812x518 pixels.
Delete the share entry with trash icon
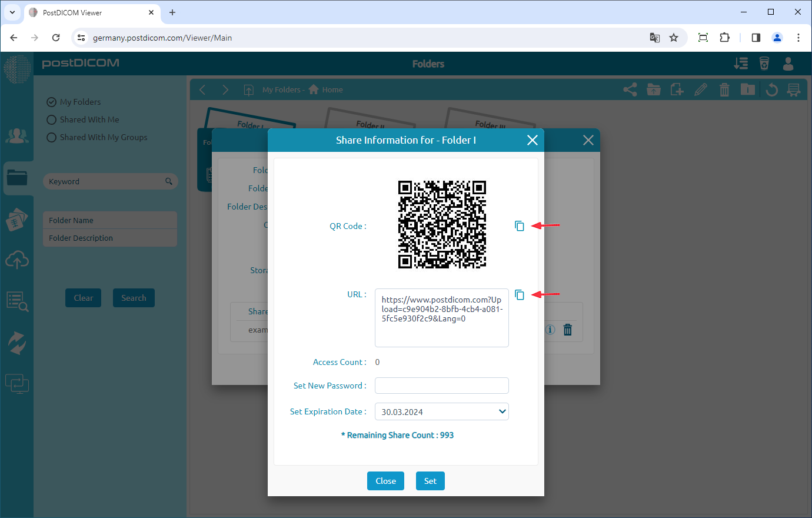[x=567, y=330]
